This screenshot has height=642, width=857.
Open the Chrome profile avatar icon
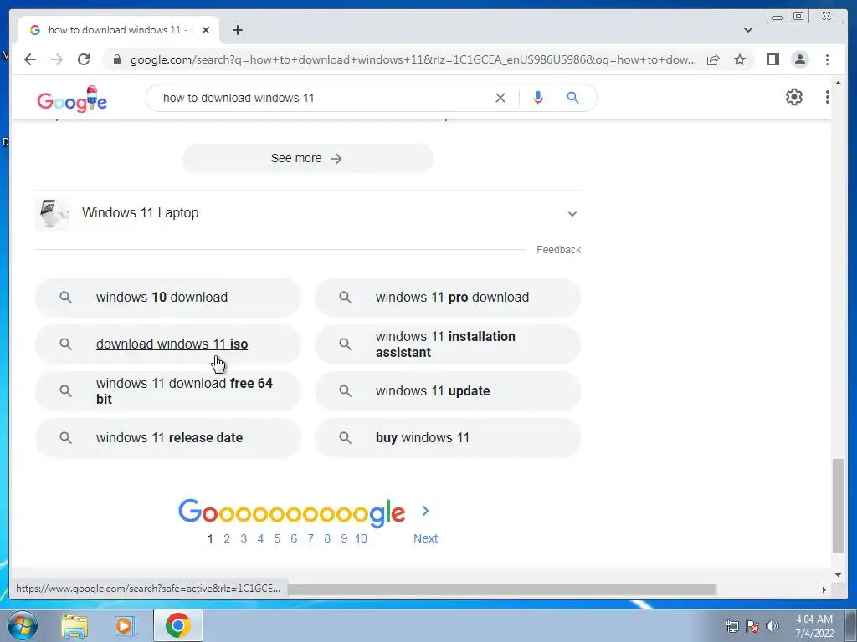799,59
